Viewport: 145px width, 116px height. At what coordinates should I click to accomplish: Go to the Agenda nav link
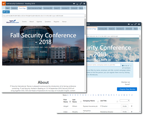coord(39,22)
